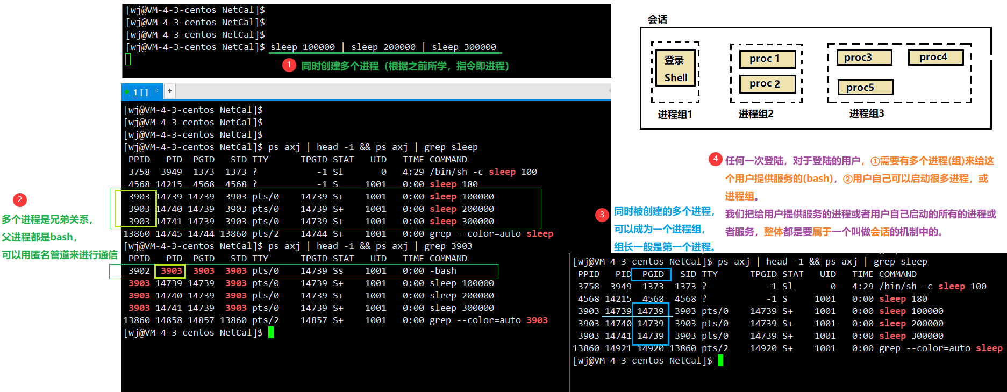
Task: Click the "登录 Shell" box in diagram
Action: (676, 68)
